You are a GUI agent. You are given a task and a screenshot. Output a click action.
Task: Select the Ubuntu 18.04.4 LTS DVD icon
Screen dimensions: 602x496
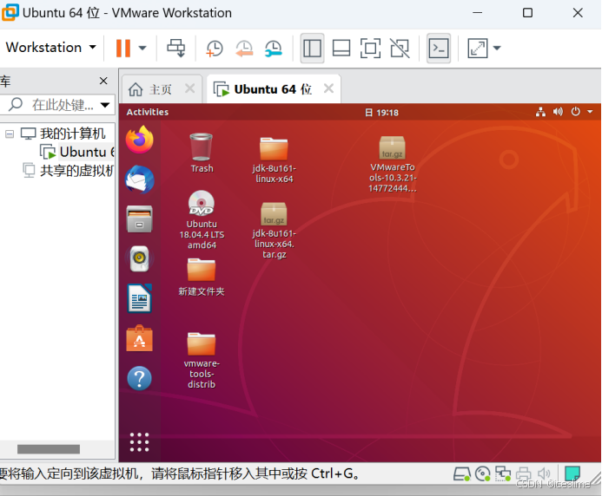pos(202,219)
